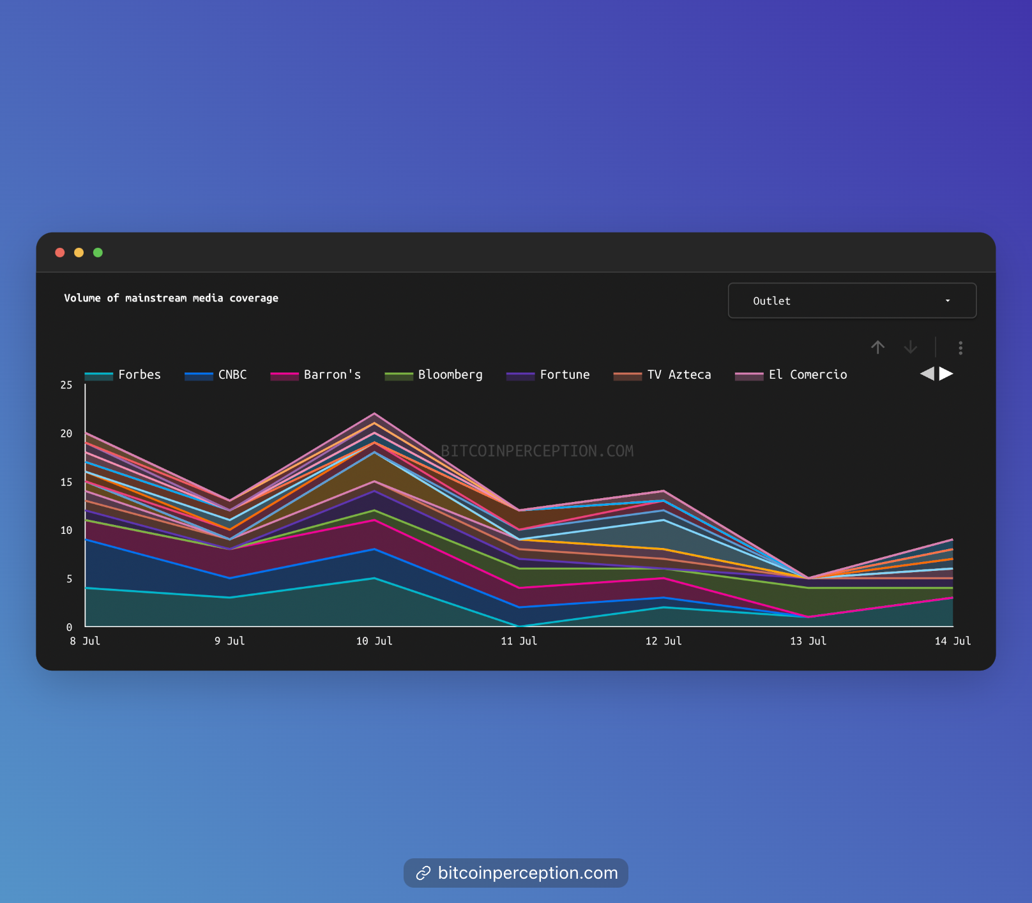1032x903 pixels.
Task: Close the window with the red button
Action: point(60,252)
